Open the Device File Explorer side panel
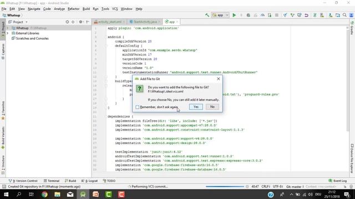Image resolution: width=355 pixels, height=199 pixels. pyautogui.click(x=352, y=159)
